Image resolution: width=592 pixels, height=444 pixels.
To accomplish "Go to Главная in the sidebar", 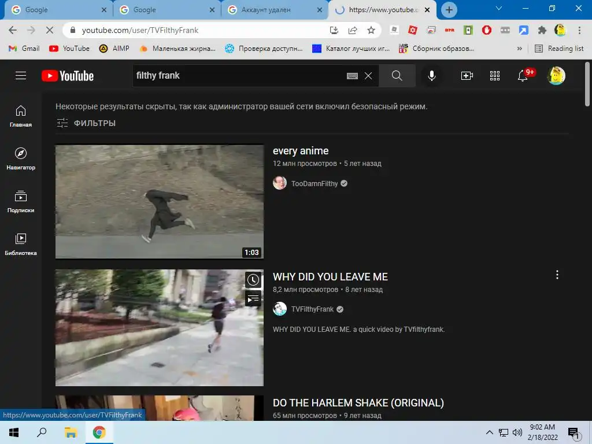I will (21, 116).
